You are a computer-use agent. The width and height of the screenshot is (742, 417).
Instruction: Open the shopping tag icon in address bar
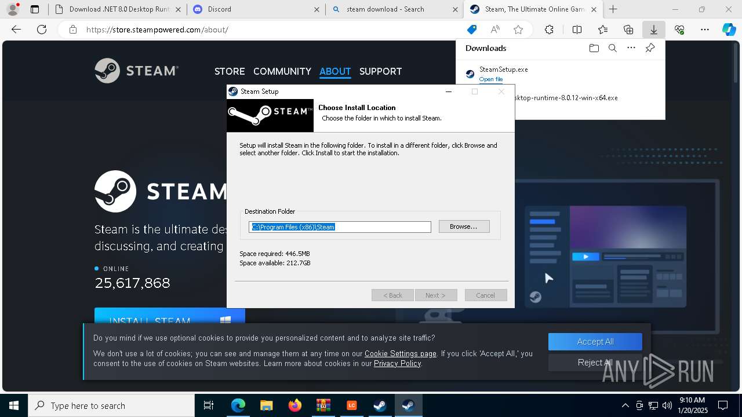[472, 30]
